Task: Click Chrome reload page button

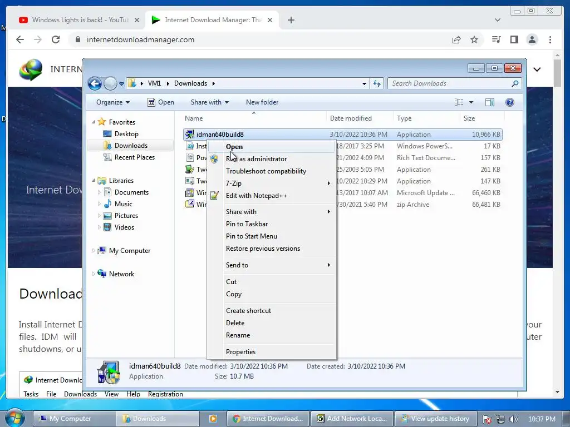Action: point(56,39)
